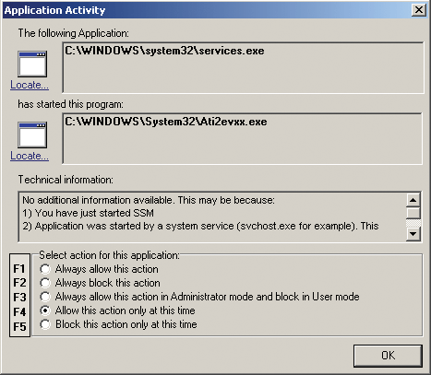
Task: Click the Ati2evxx.exe program window icon
Action: (x=32, y=135)
